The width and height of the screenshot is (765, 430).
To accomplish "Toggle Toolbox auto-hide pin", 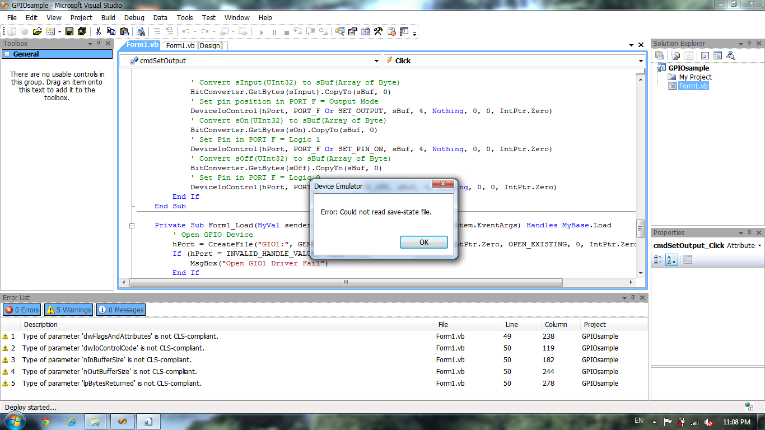I will 99,44.
